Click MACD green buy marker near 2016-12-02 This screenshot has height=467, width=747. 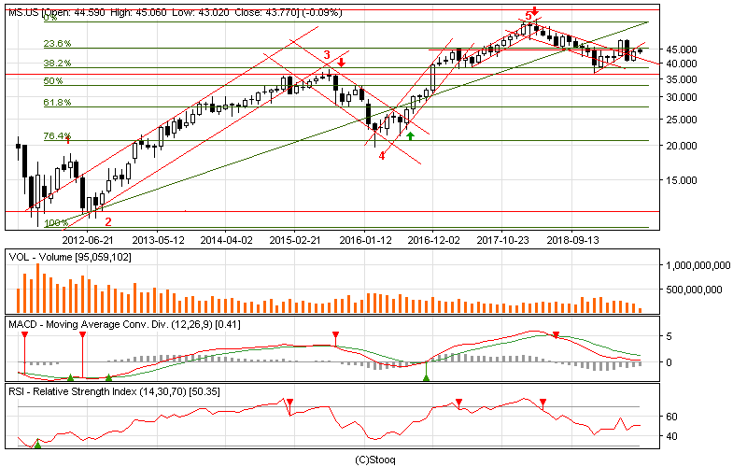coord(427,378)
